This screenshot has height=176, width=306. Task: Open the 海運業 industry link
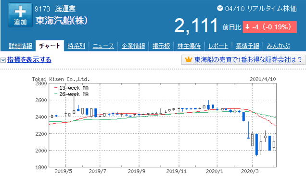pyautogui.click(x=65, y=9)
